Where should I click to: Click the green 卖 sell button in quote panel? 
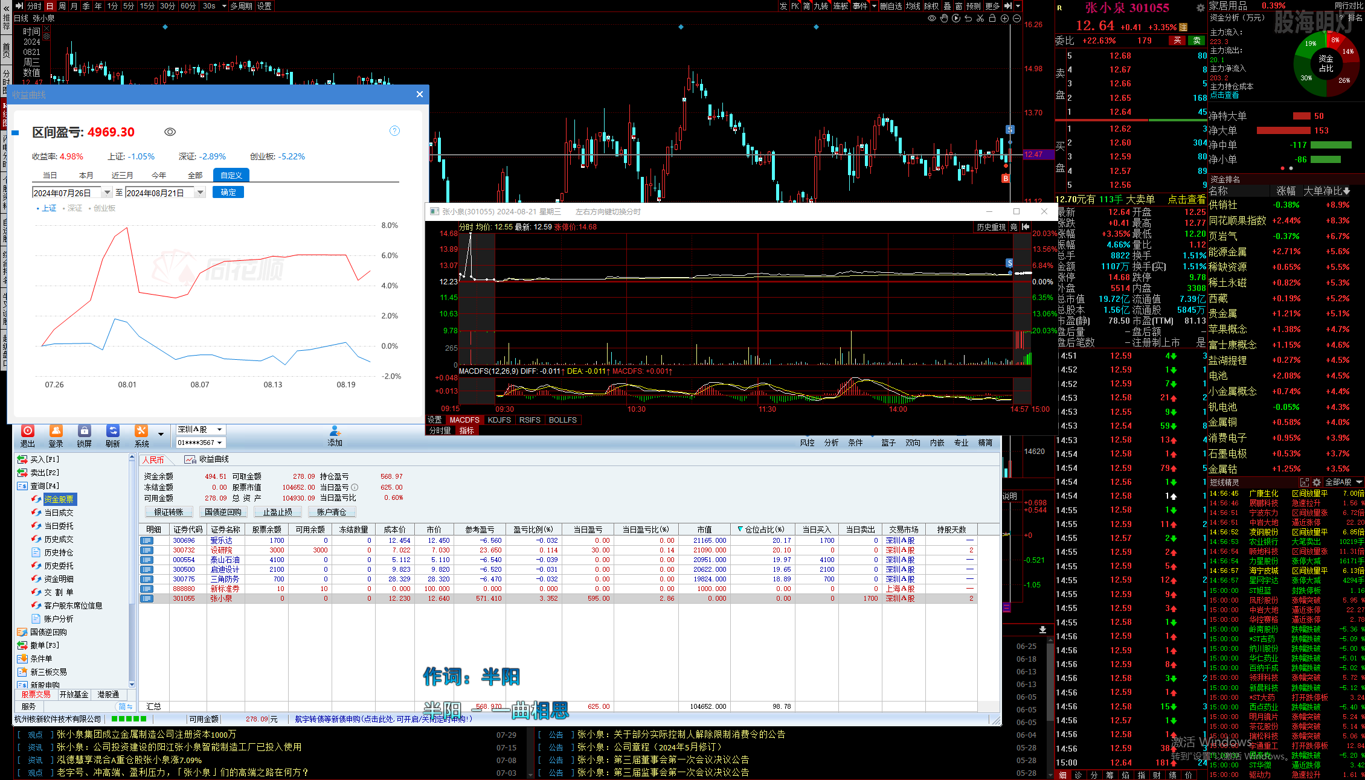1196,40
